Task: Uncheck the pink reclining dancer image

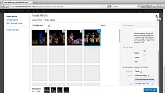Action: click(81, 31)
